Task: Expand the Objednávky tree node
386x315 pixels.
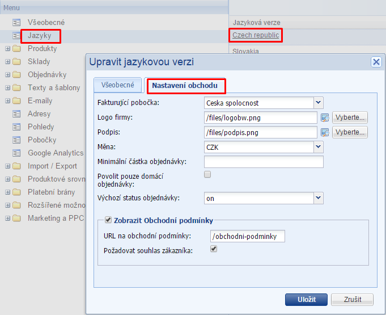Action: (x=7, y=75)
